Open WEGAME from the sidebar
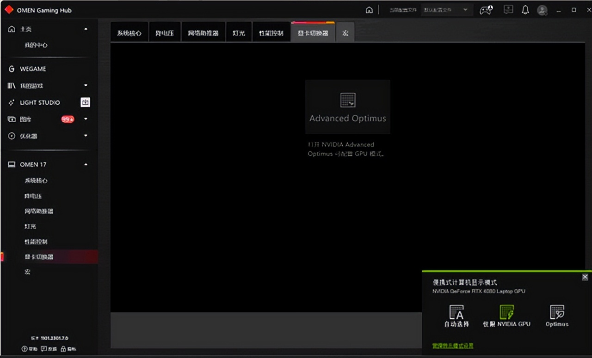Image resolution: width=592 pixels, height=358 pixels. click(x=32, y=69)
